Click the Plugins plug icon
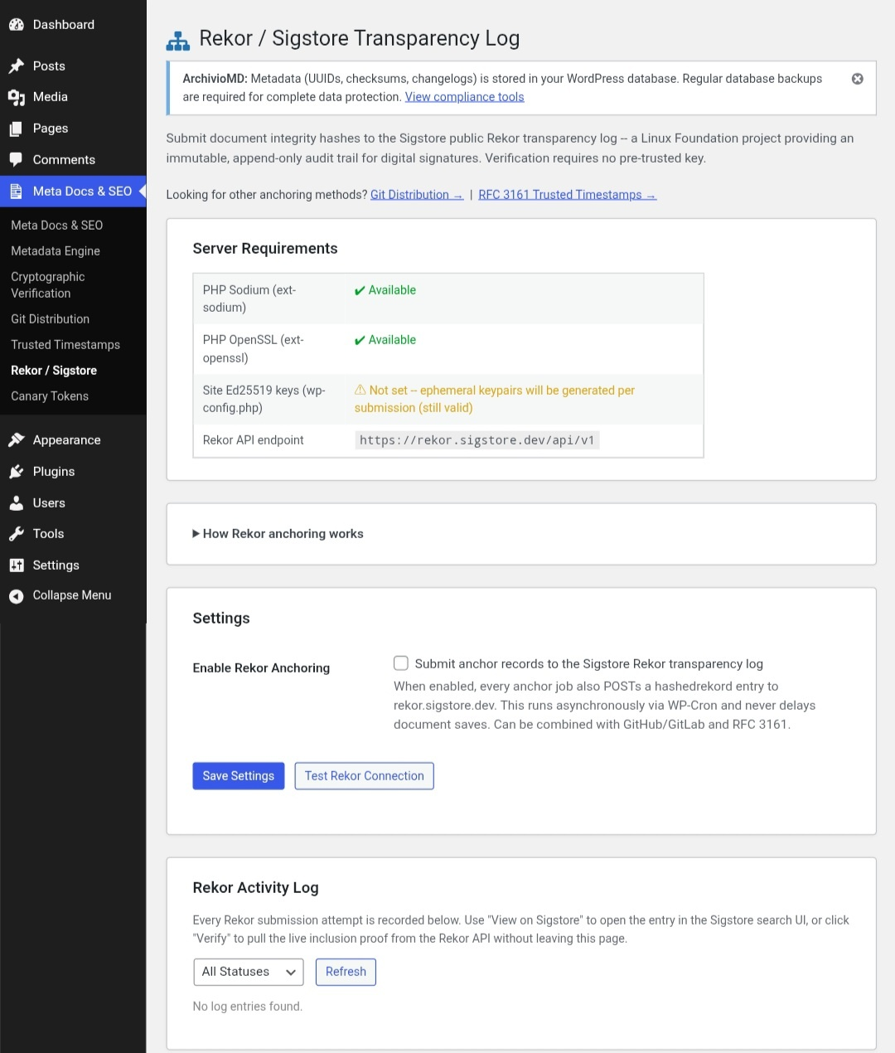The width and height of the screenshot is (895, 1053). coord(17,471)
